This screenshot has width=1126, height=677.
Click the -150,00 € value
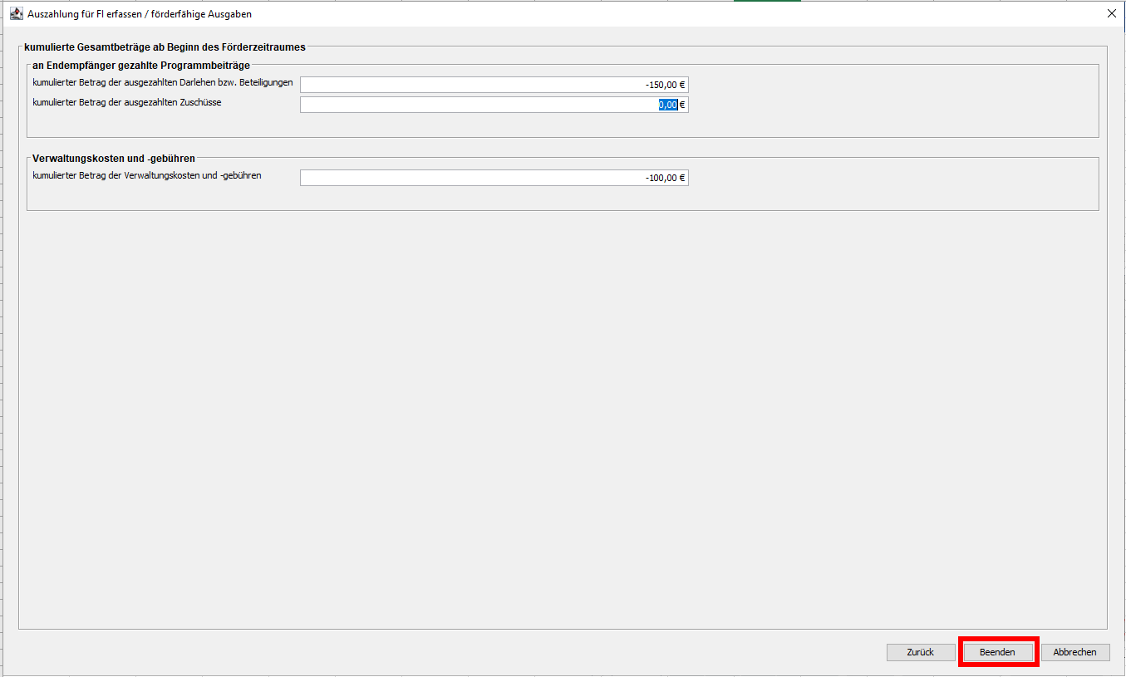665,85
